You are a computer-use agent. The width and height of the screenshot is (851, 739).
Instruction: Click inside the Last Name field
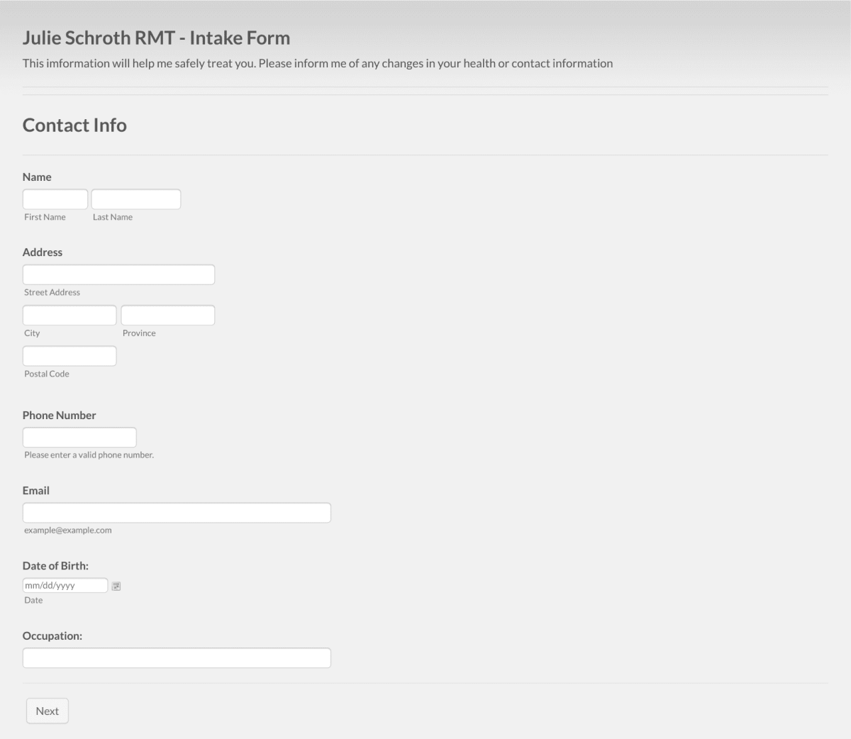pyautogui.click(x=135, y=199)
